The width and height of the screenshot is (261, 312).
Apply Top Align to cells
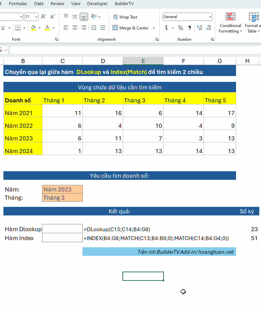tap(66, 16)
